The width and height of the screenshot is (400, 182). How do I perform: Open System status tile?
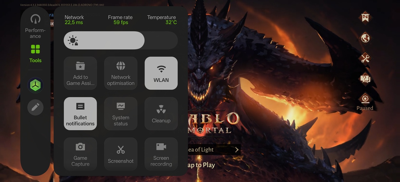pos(121,114)
